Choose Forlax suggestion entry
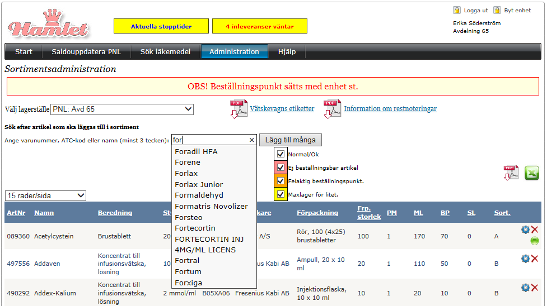 coord(186,173)
